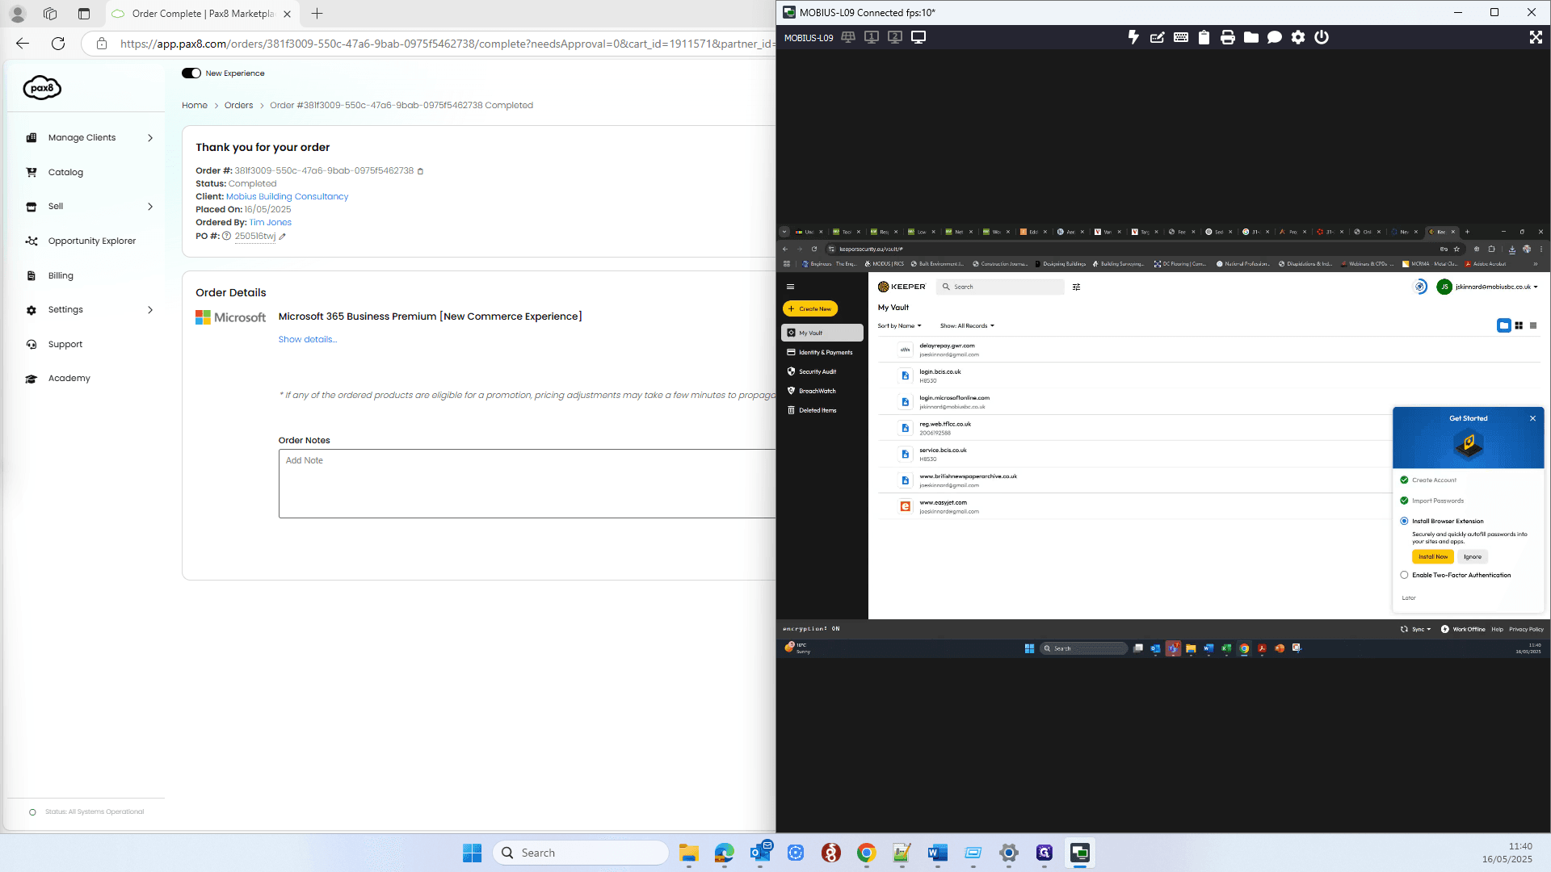Select monitor 1 in remote toolbar
Screen dimensions: 1551x872
pyautogui.click(x=872, y=37)
